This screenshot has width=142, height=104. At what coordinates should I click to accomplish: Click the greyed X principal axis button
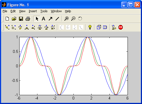62,27
